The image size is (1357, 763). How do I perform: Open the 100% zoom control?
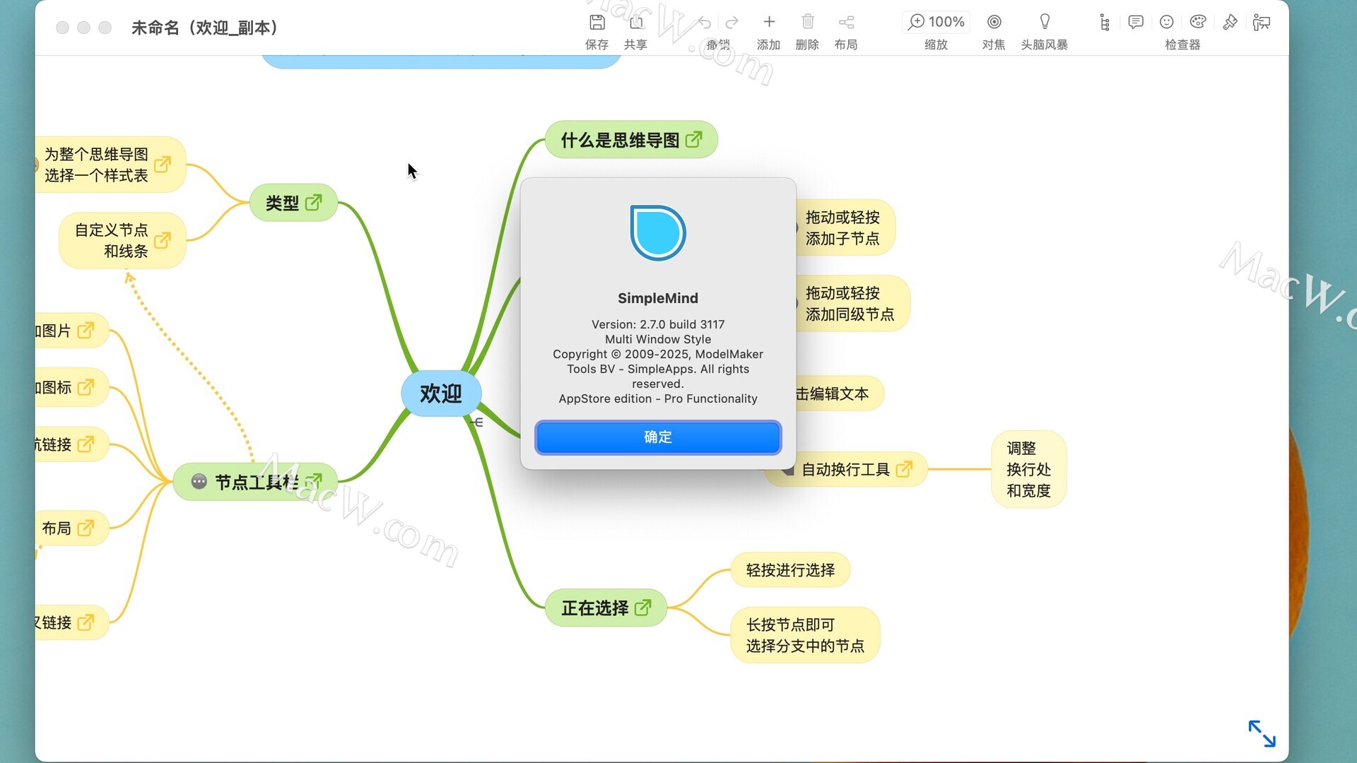point(936,22)
